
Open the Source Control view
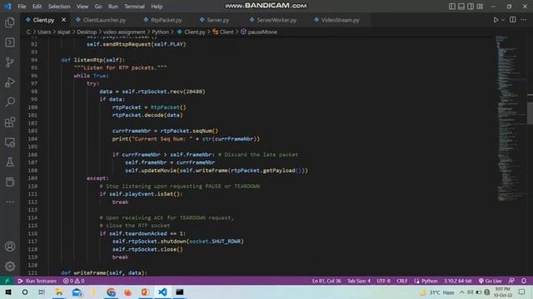[x=10, y=62]
